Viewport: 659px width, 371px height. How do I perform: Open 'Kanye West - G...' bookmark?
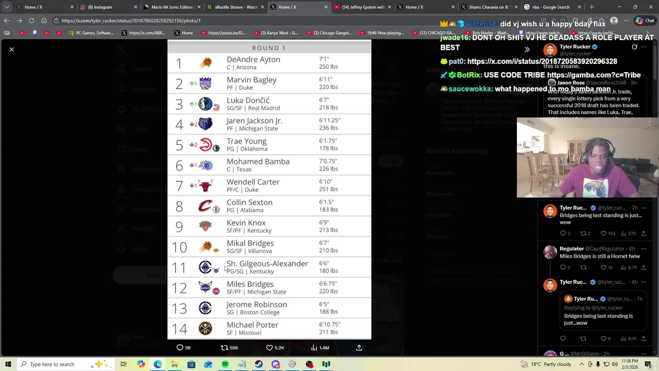[x=275, y=33]
